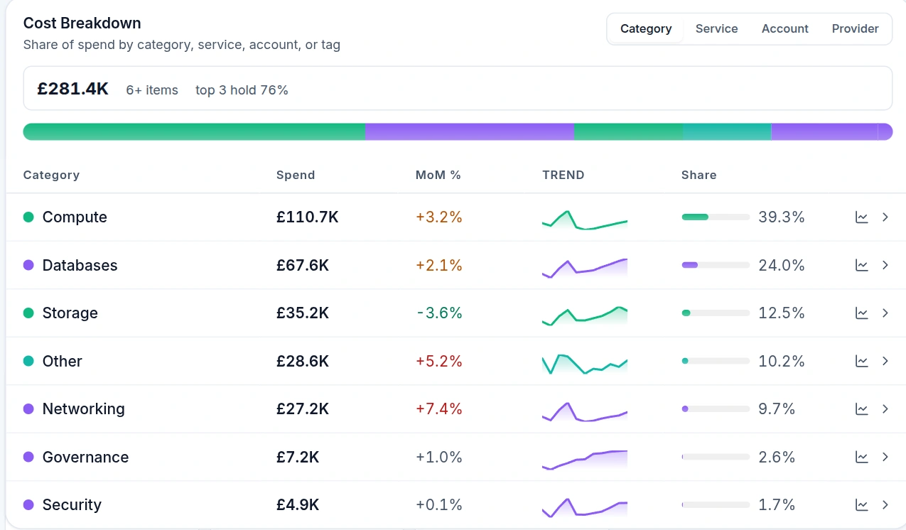Click the Databases trend sparkline
Screen dimensions: 906x530
coord(585,267)
